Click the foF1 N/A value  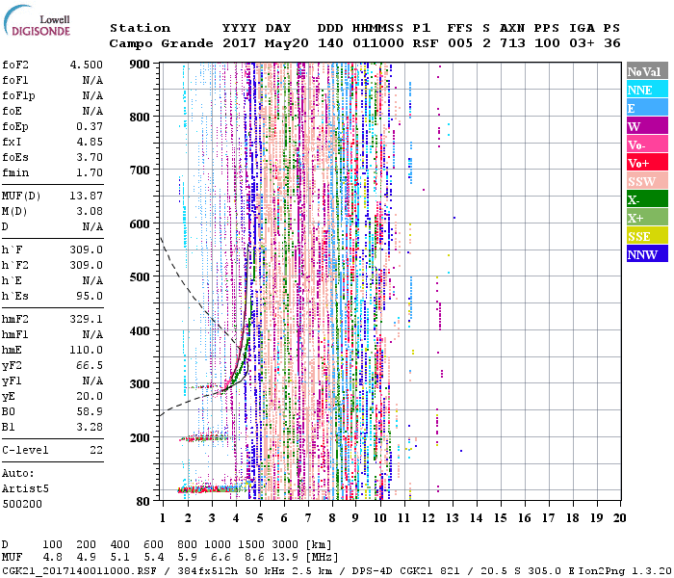tap(92, 80)
